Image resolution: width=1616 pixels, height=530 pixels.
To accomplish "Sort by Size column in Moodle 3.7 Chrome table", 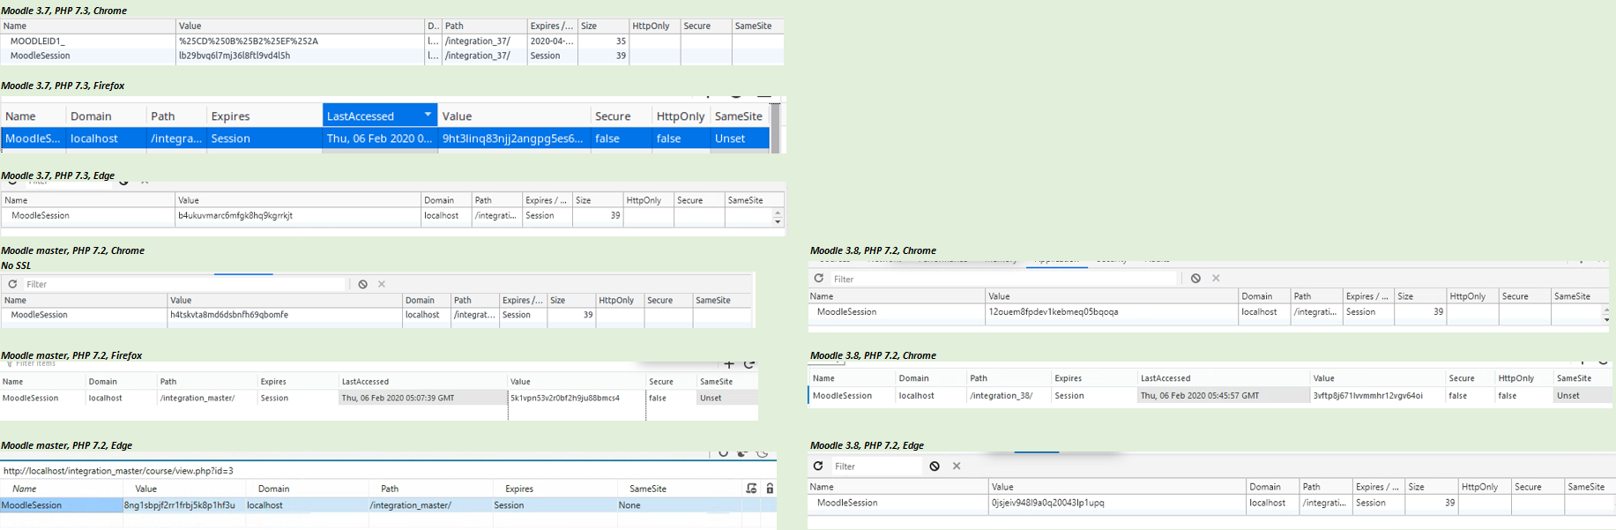I will point(603,26).
